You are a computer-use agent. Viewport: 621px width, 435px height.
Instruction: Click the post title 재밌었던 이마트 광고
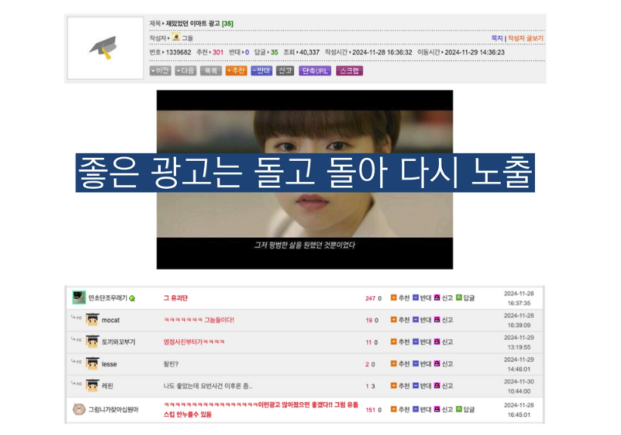coord(193,23)
